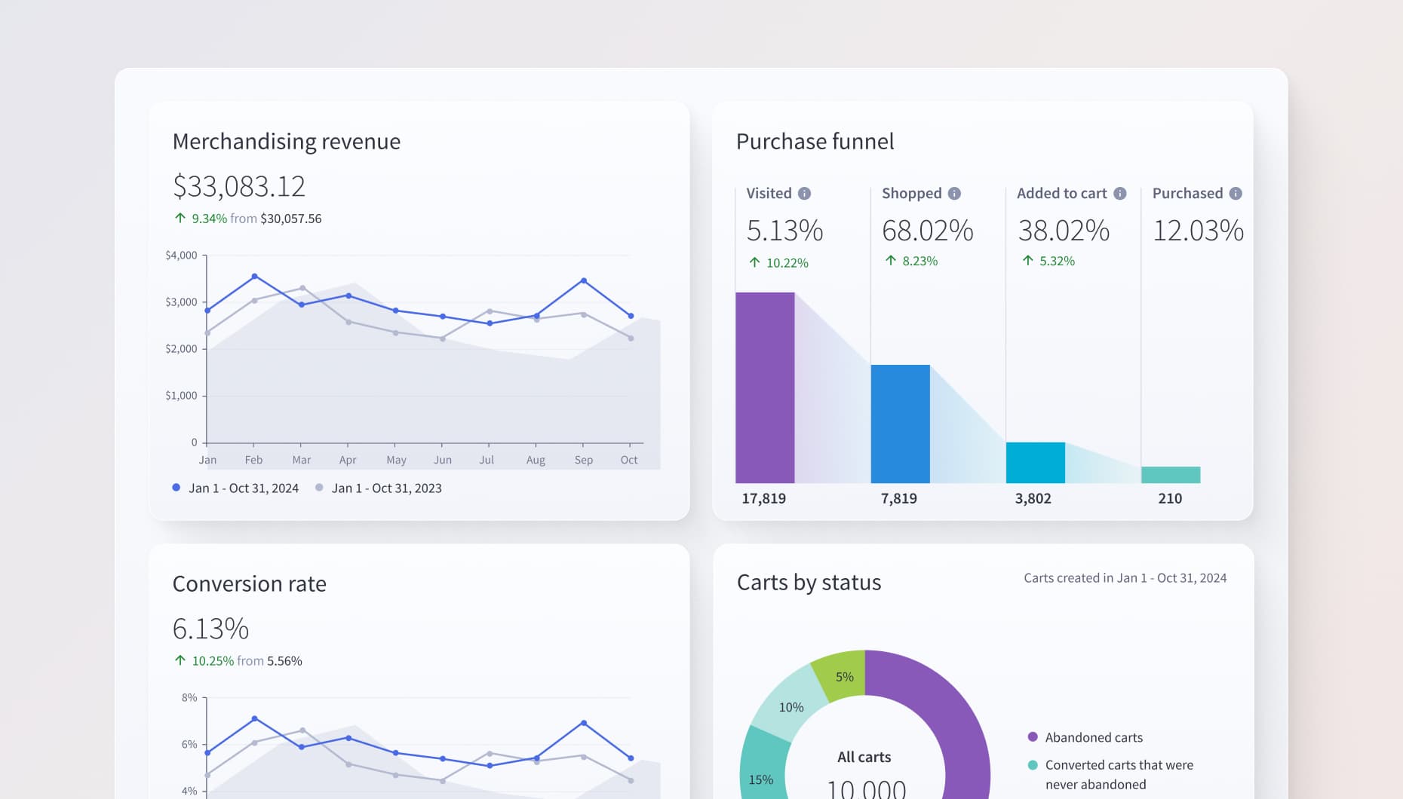Click the up arrow next to 8.23% Shopped
The height and width of the screenshot is (799, 1403).
[891, 261]
